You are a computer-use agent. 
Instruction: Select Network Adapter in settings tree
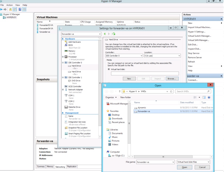point(75,90)
